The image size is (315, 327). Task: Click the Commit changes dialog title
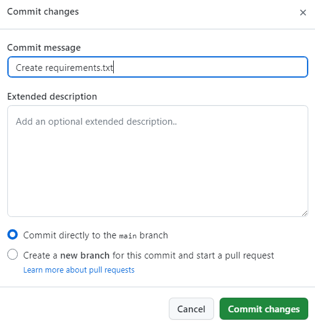tap(43, 12)
